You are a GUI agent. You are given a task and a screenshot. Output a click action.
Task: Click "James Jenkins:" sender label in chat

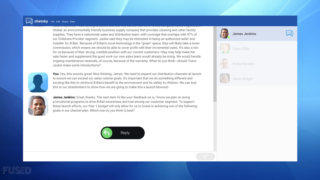point(64,97)
